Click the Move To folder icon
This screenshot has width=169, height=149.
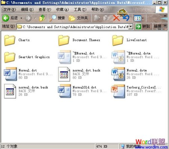tap(97, 18)
